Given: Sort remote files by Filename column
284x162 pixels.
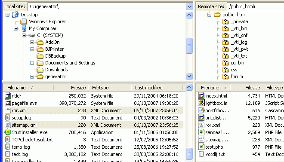Looking at the screenshot, I should [213, 88].
